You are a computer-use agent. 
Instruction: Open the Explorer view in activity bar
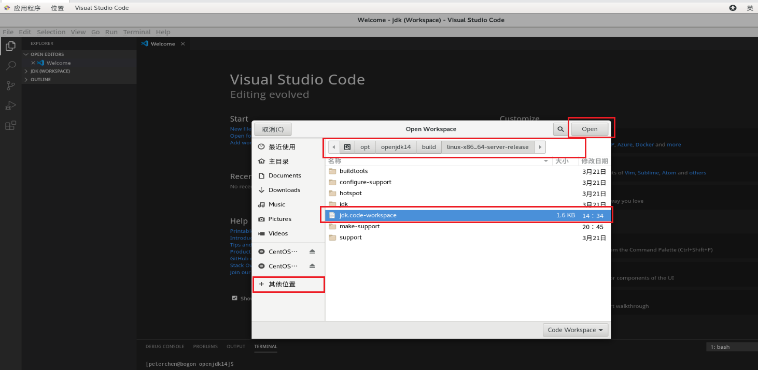click(10, 46)
